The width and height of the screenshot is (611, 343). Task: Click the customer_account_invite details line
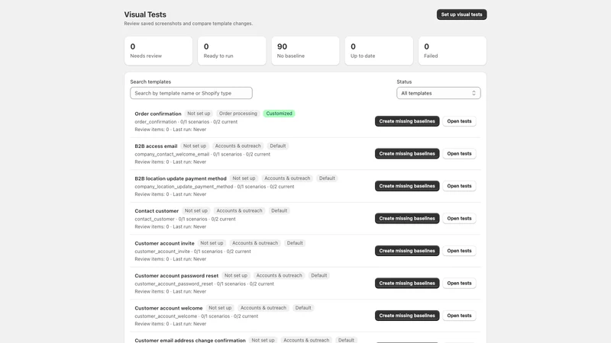coord(193,252)
